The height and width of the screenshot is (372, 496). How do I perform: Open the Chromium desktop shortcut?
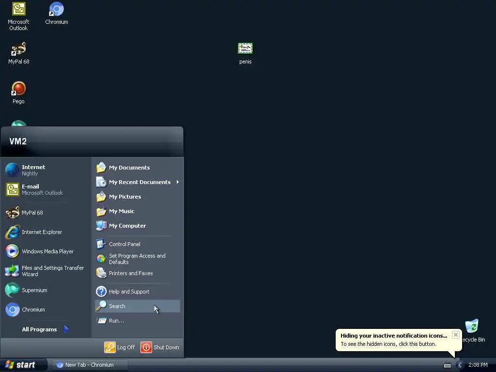coord(57,13)
